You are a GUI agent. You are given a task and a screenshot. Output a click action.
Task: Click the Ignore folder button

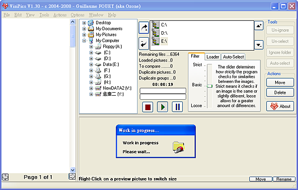[280, 53]
